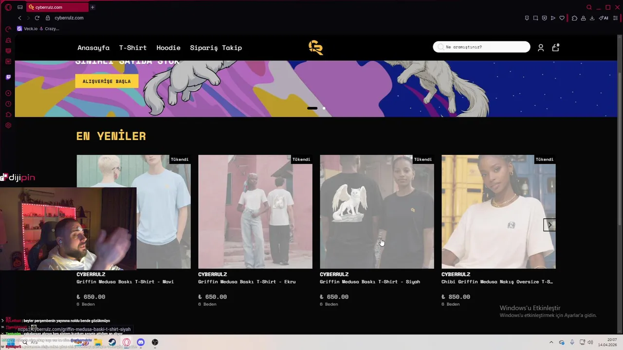Open the ad blocker shield icon
Viewport: 623px width, 350px height.
(x=544, y=18)
